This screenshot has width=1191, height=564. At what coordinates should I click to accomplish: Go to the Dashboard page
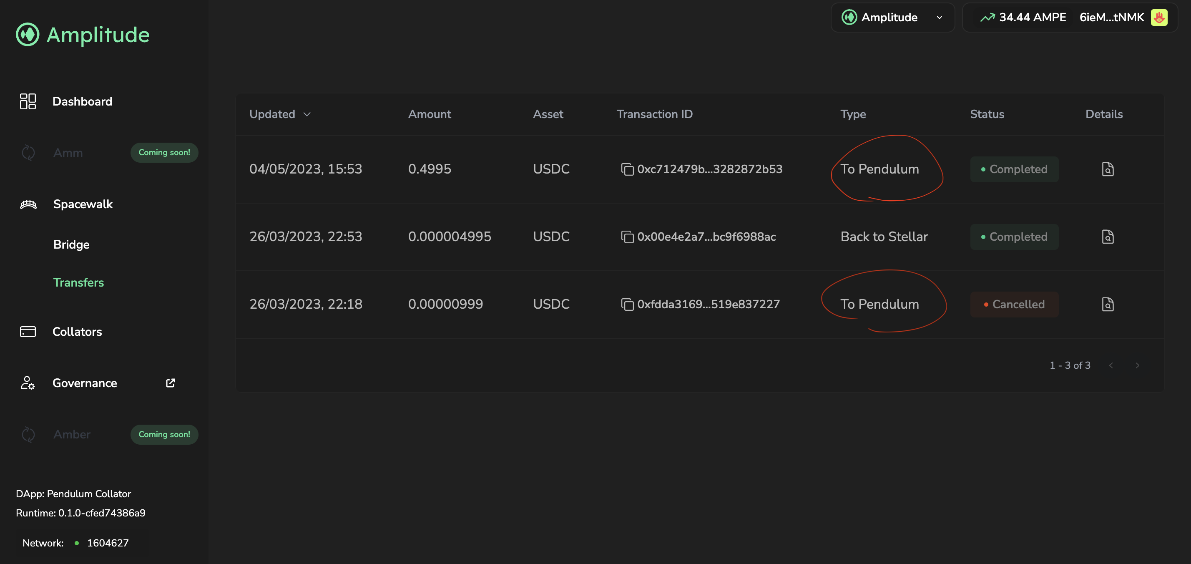pos(82,101)
